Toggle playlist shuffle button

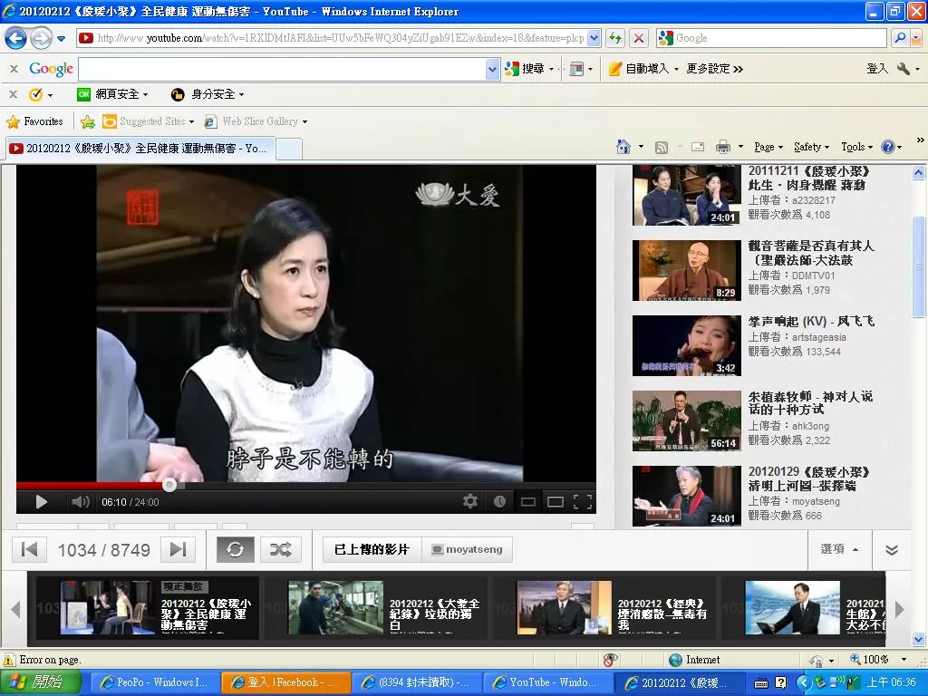[x=281, y=549]
